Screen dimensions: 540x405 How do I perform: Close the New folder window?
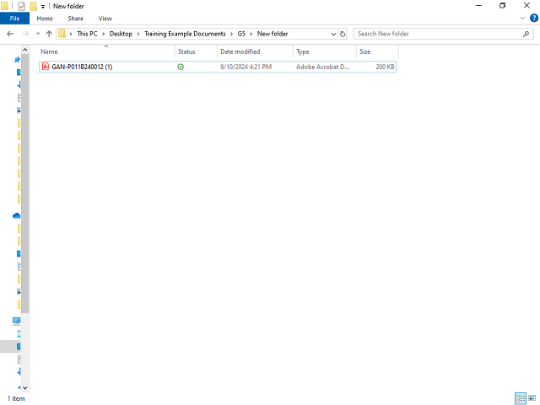tap(526, 6)
